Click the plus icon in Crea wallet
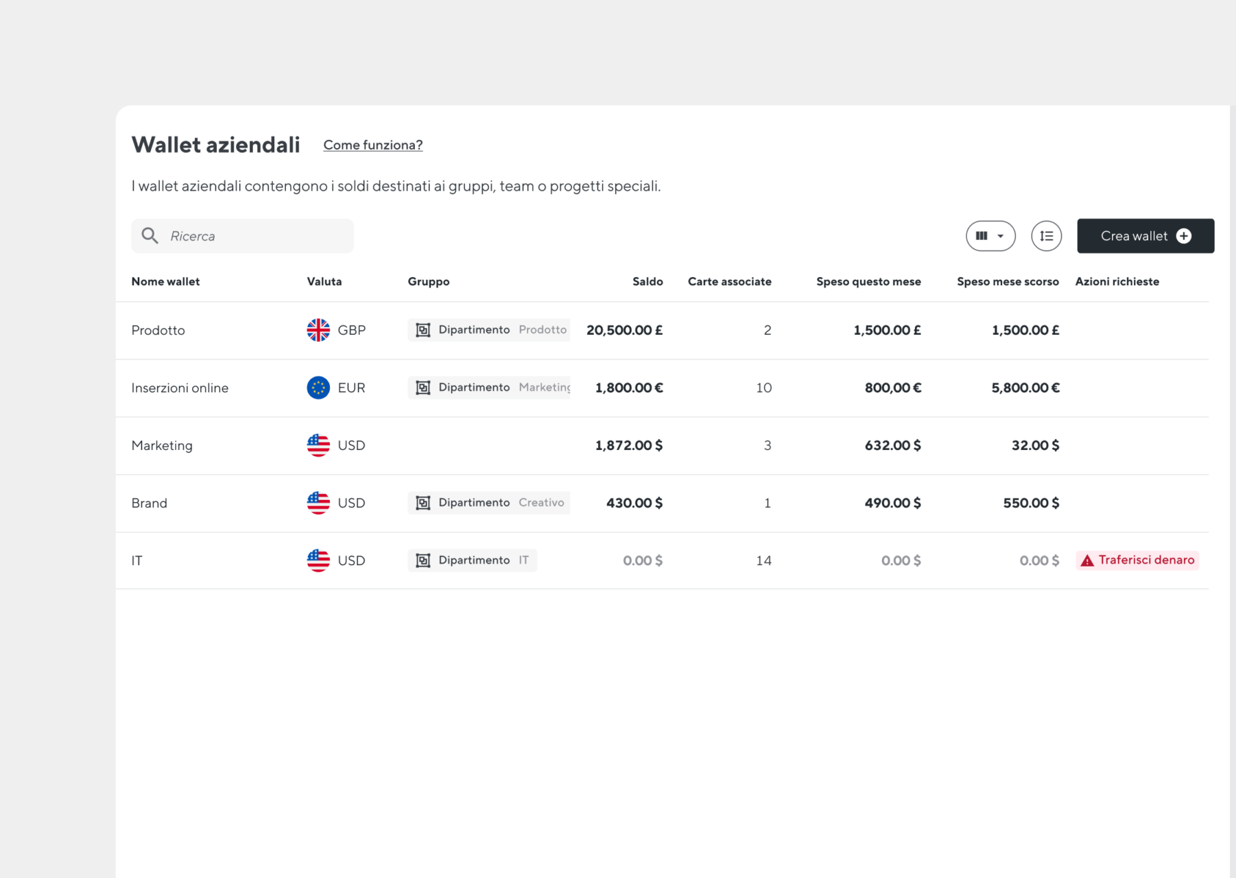Screen dimensions: 1236x878 pyautogui.click(x=1184, y=236)
